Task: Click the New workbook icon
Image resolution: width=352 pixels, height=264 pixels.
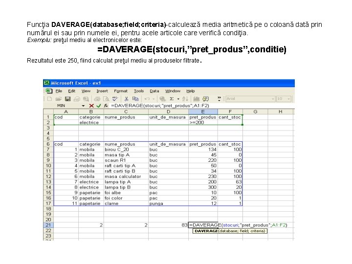Action: 49,99
